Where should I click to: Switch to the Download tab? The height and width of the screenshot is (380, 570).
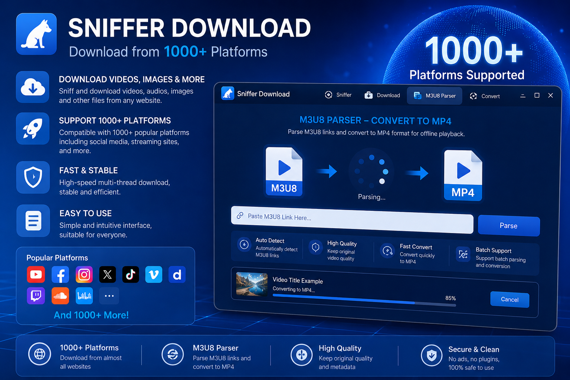tap(382, 95)
